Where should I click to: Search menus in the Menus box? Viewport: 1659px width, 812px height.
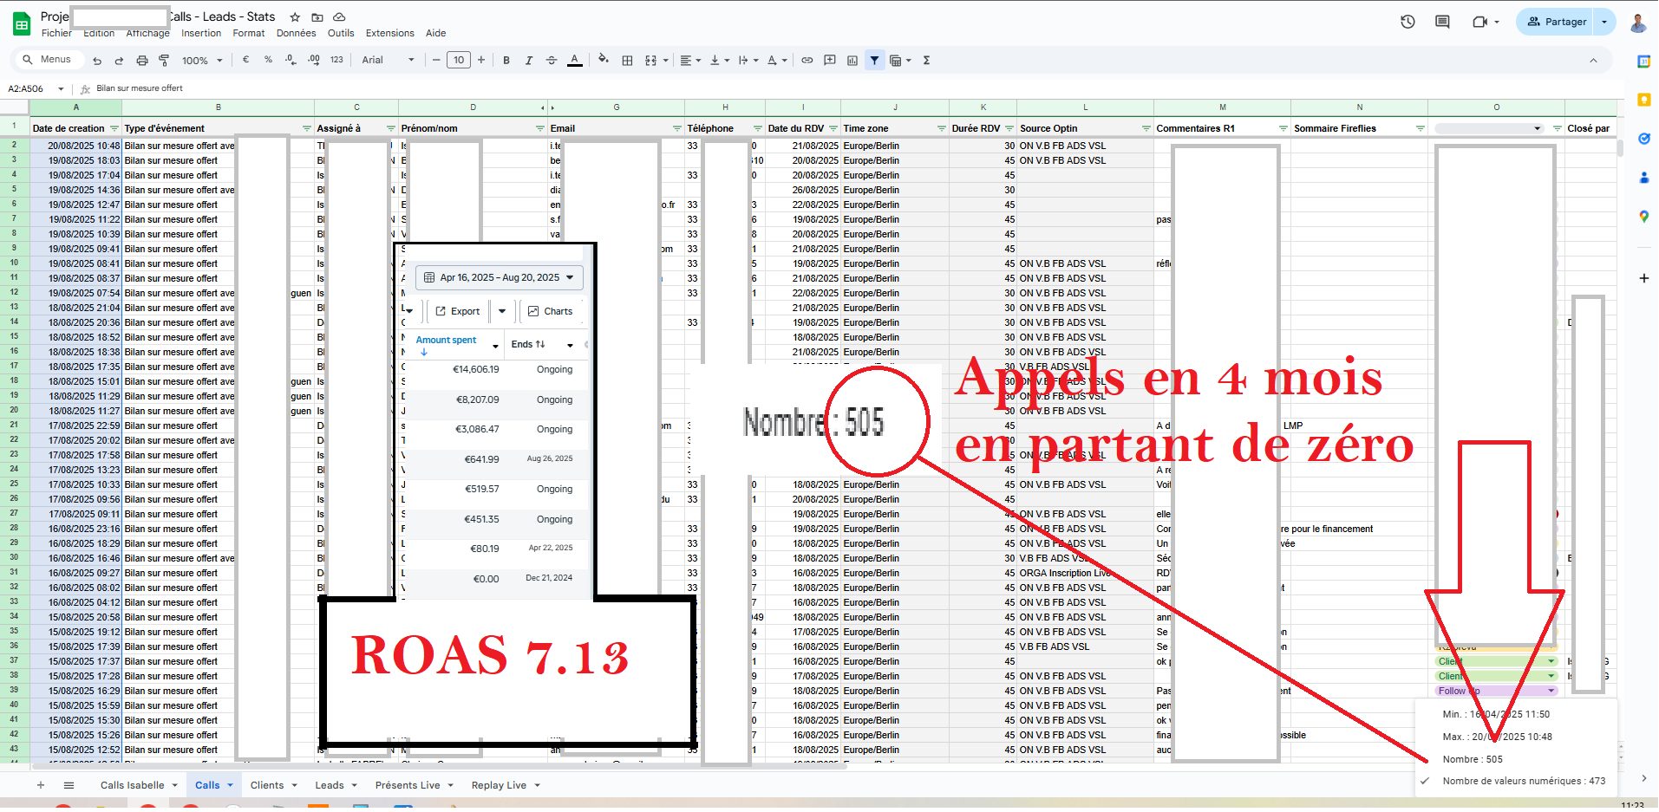49,60
